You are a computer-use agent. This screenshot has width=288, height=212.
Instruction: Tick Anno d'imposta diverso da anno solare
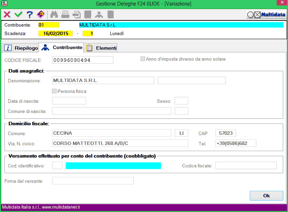pyautogui.click(x=143, y=59)
